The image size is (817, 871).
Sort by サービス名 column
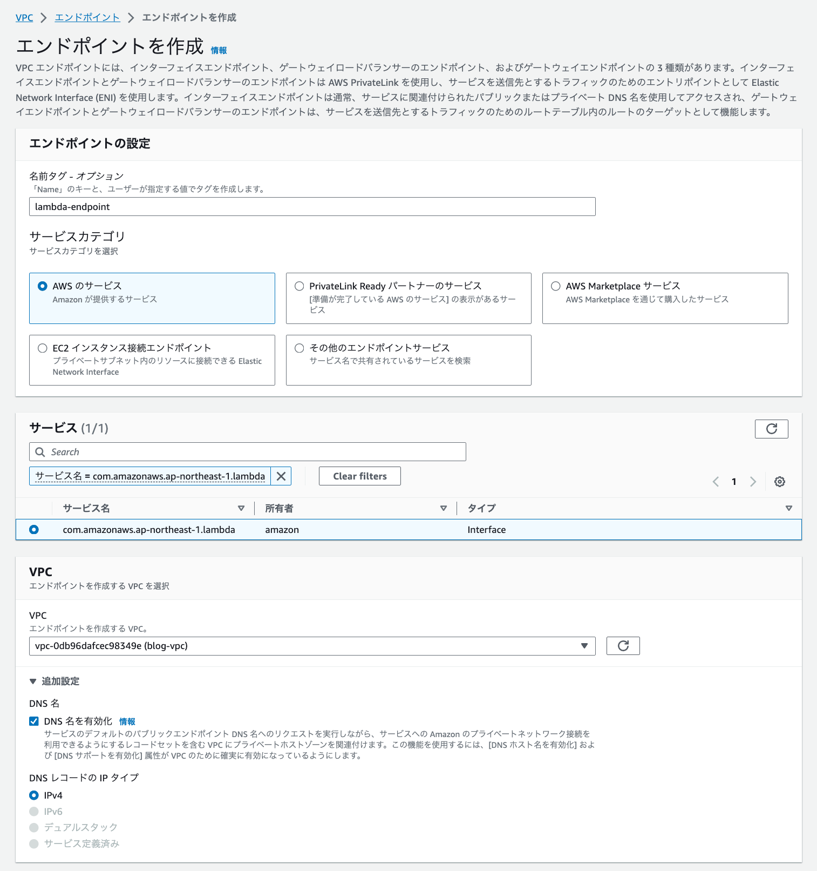[x=241, y=508]
